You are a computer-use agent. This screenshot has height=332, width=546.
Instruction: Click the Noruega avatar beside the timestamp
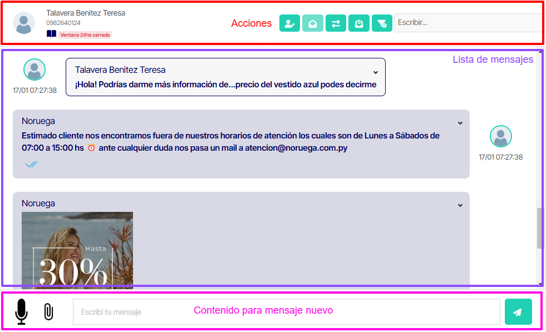point(500,136)
